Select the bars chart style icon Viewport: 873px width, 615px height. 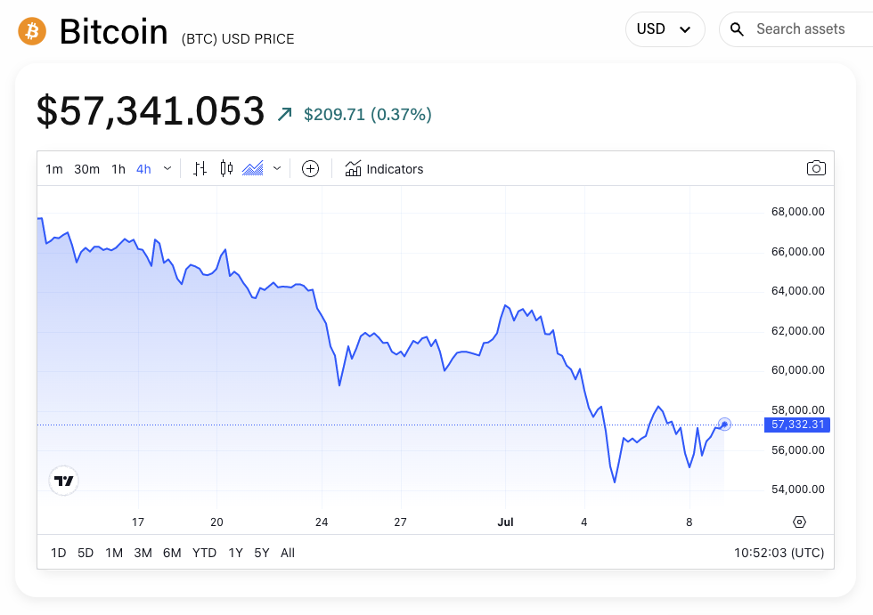tap(200, 168)
